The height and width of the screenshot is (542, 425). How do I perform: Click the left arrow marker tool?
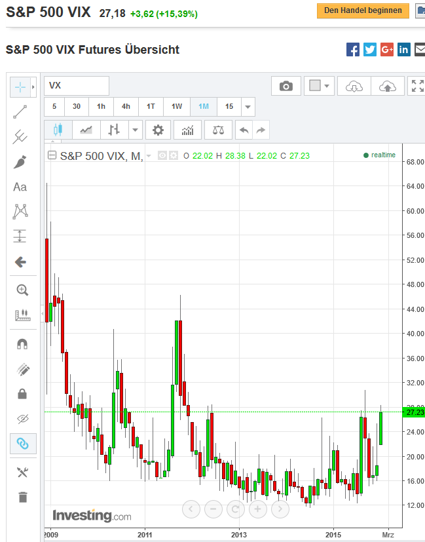point(20,262)
